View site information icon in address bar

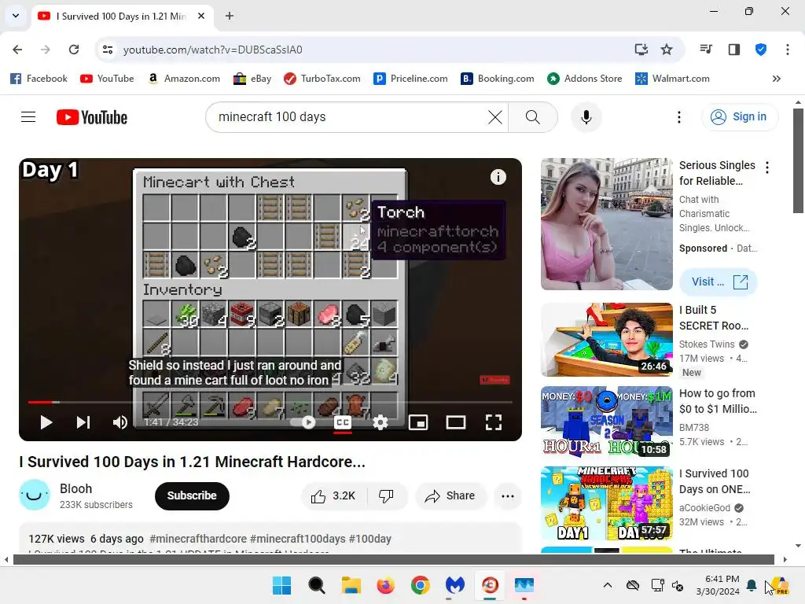[x=108, y=50]
